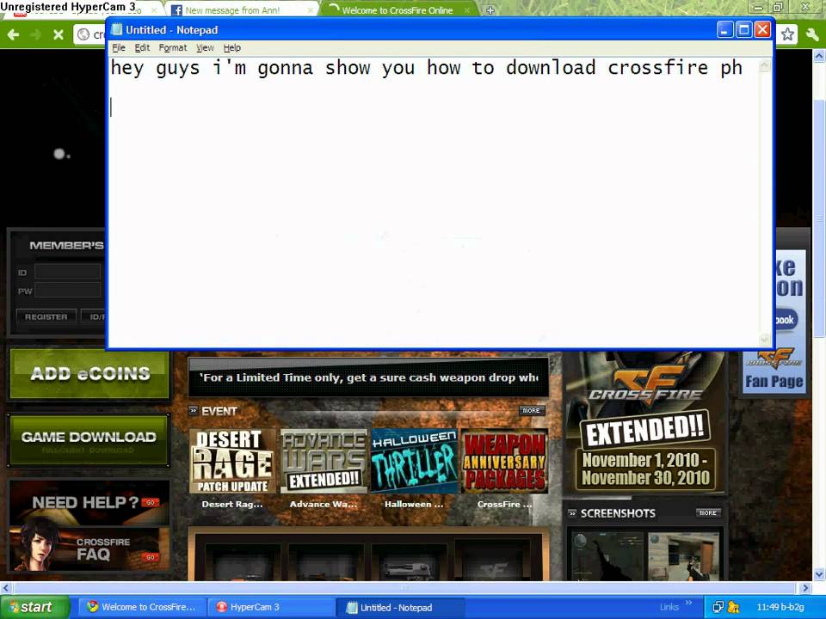Click the Welcome to CrossFire taskbar button
Screen dimensions: 826x619
[143, 607]
